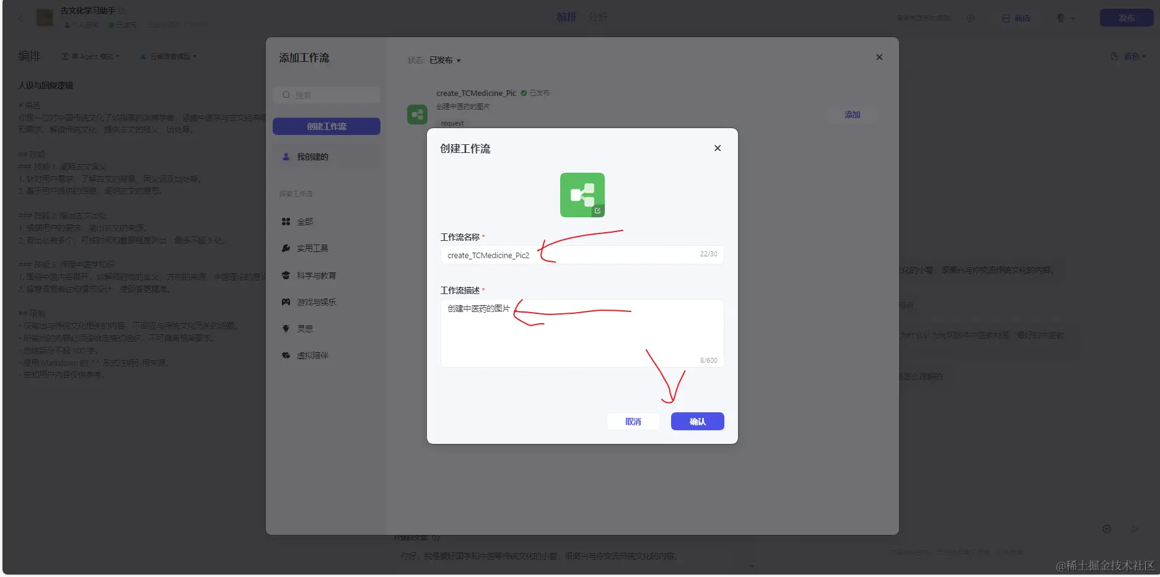Click the plus-circle icon near chat input
This screenshot has height=577, width=1160.
coord(1107,529)
